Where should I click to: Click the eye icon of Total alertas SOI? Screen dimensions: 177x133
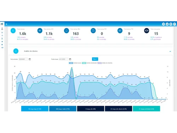tap(40, 31)
